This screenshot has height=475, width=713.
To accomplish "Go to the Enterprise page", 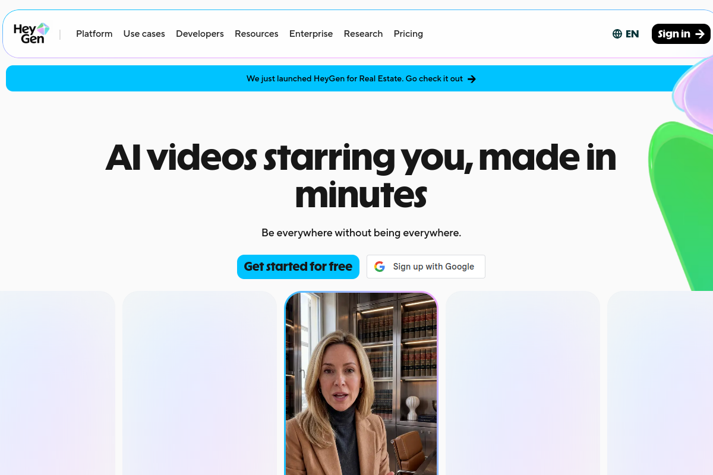I will point(311,34).
